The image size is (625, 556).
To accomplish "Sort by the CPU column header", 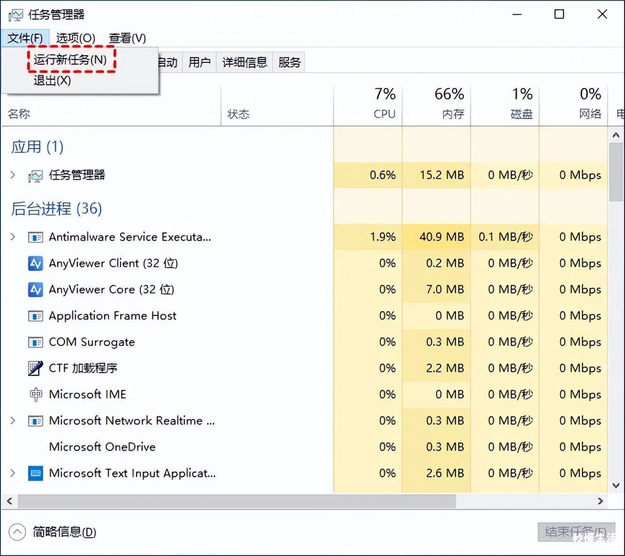I will point(368,105).
